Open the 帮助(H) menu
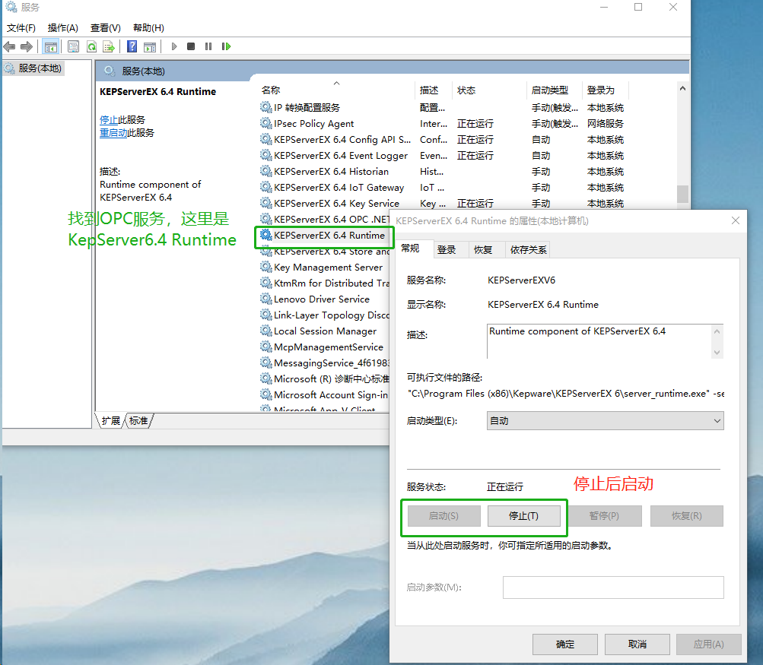This screenshot has width=763, height=665. [x=148, y=27]
